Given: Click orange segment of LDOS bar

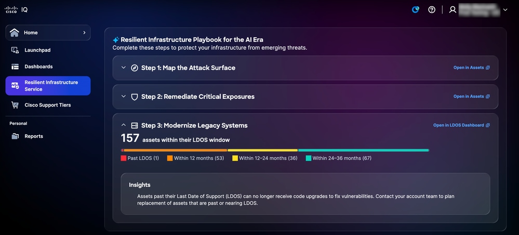Looking at the screenshot, I should click(176, 150).
